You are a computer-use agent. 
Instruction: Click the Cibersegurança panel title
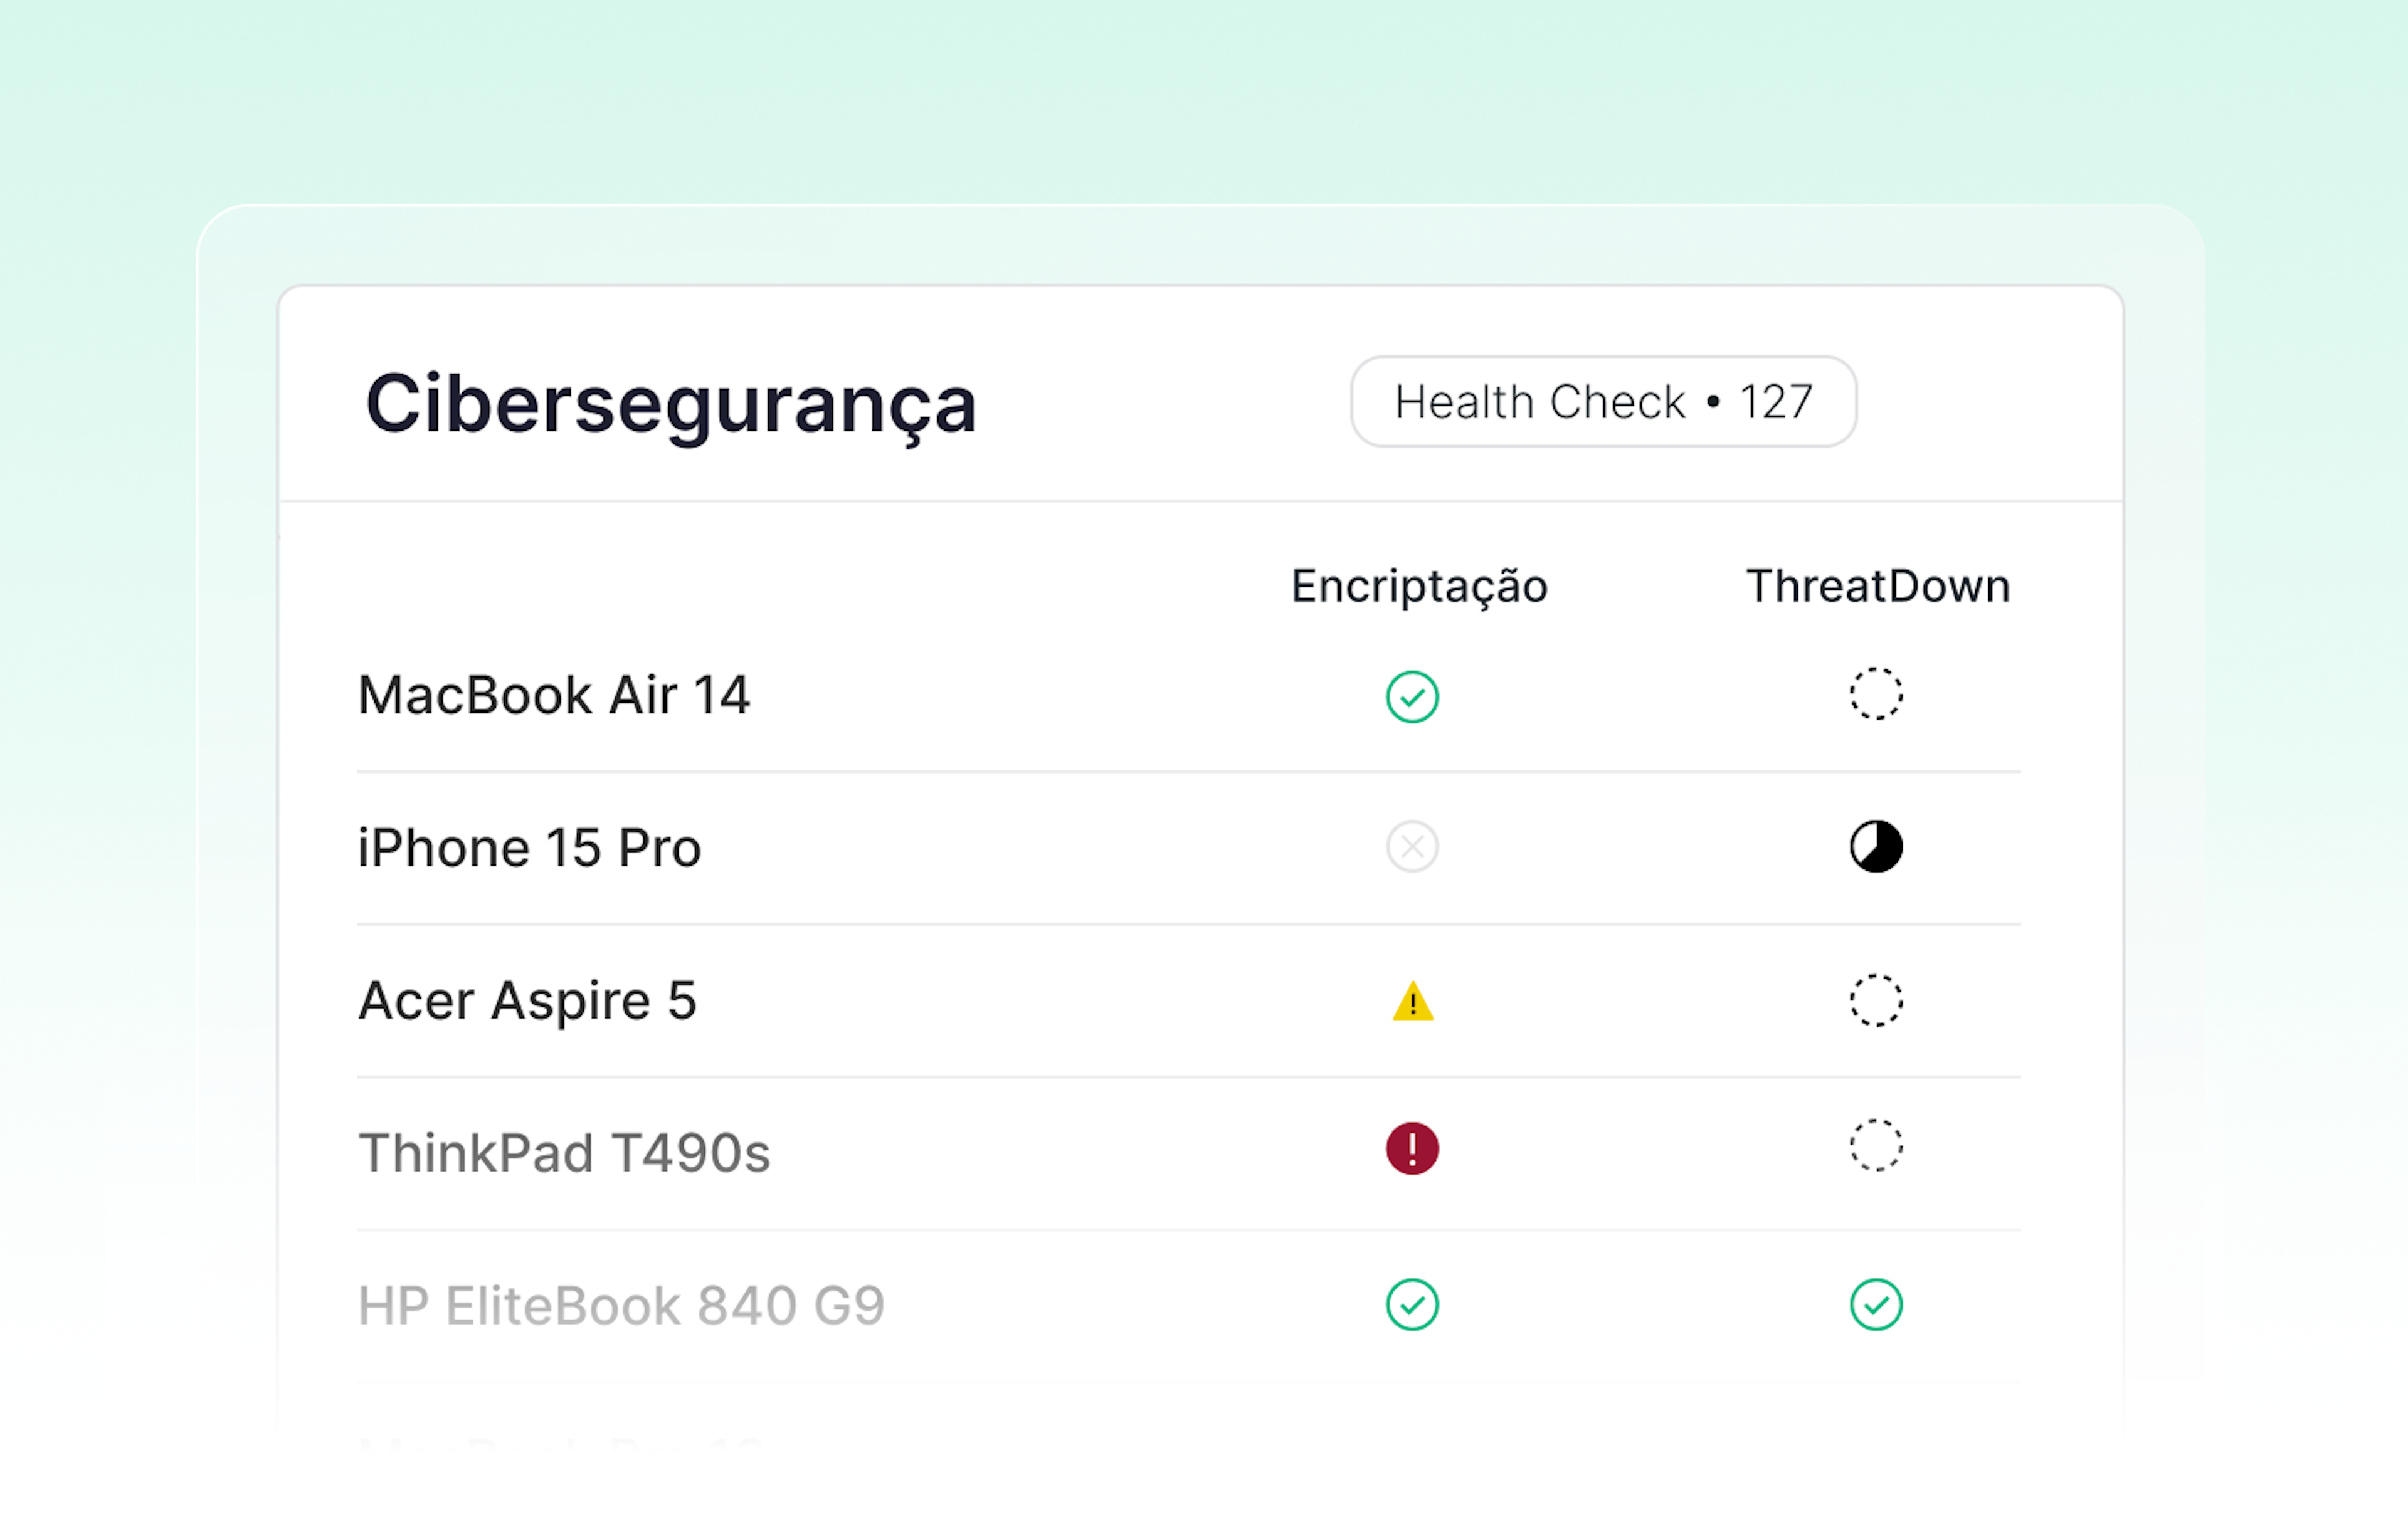point(671,405)
